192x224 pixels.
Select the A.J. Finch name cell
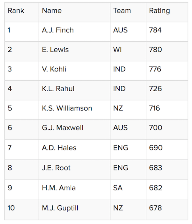point(58,30)
